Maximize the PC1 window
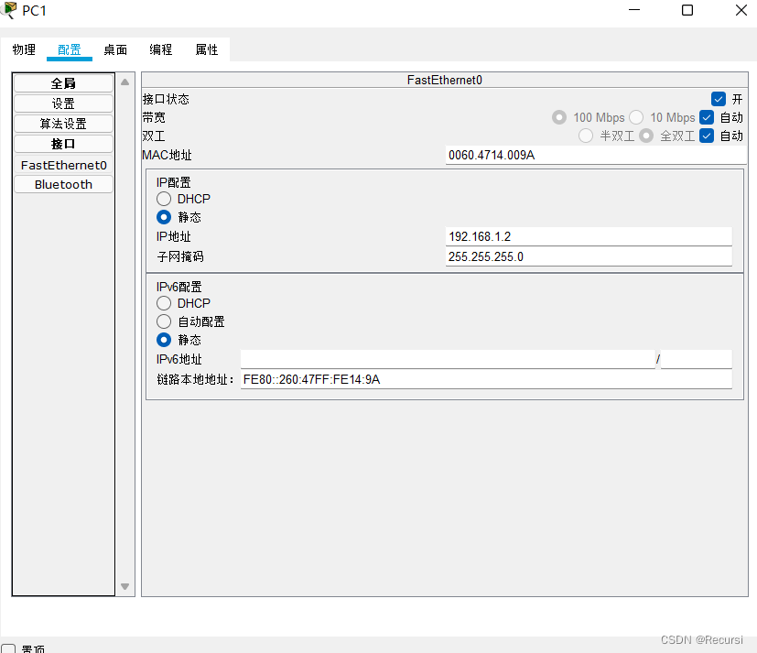 click(687, 10)
